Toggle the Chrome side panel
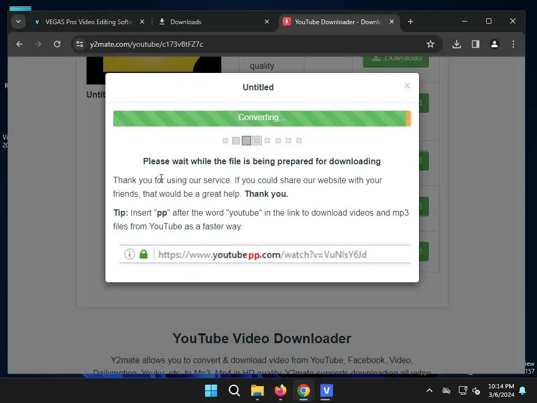 pyautogui.click(x=475, y=44)
